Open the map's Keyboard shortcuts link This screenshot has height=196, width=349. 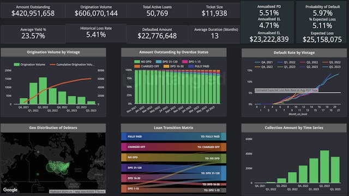tap(61, 191)
